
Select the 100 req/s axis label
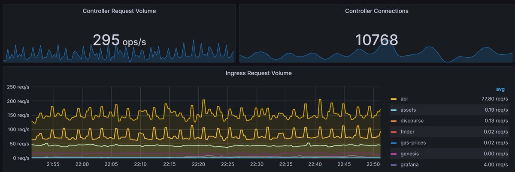click(x=18, y=130)
